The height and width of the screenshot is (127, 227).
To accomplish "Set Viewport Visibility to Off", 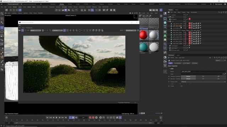I will [x=218, y=77].
